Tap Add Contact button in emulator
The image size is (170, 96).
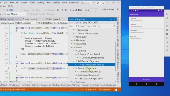[146, 79]
